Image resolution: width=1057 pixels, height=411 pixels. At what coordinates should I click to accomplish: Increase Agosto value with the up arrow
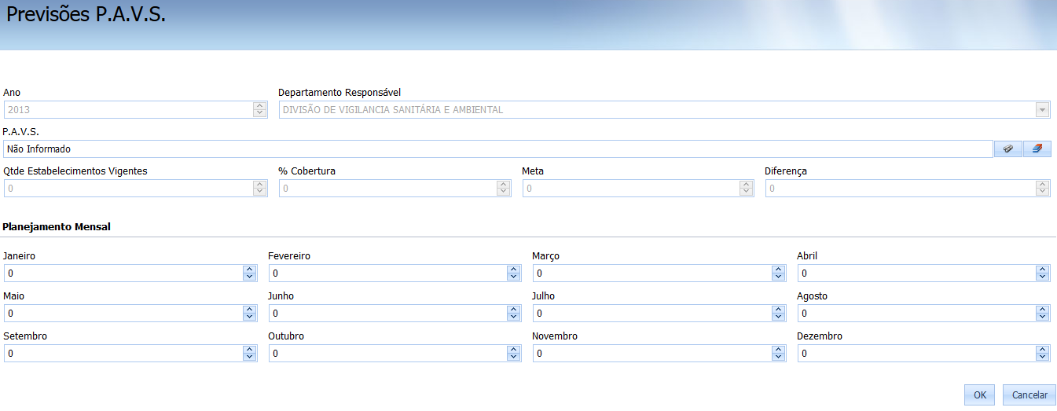[1043, 309]
